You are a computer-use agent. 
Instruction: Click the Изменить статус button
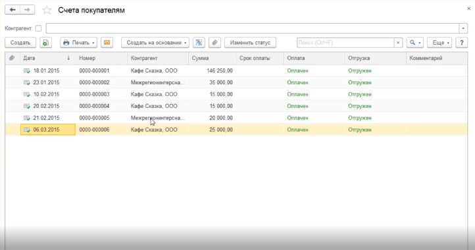[250, 43]
